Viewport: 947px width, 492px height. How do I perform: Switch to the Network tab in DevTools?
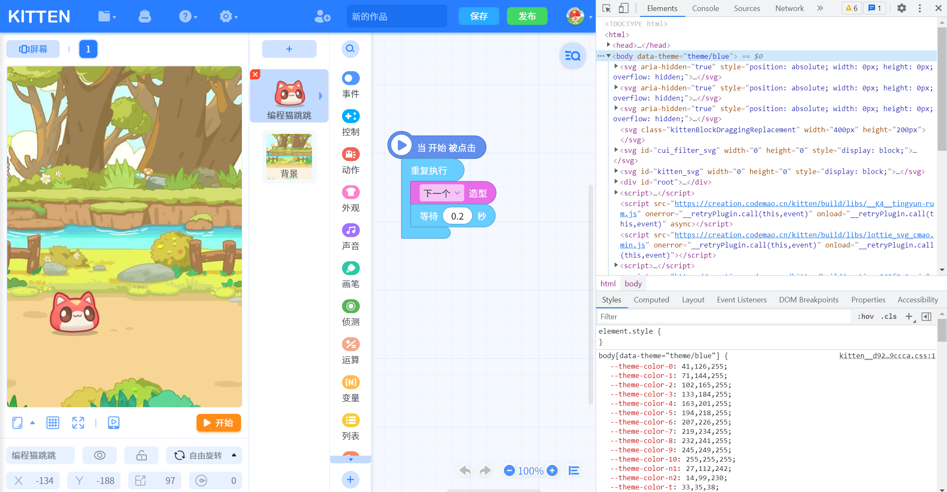coord(789,8)
